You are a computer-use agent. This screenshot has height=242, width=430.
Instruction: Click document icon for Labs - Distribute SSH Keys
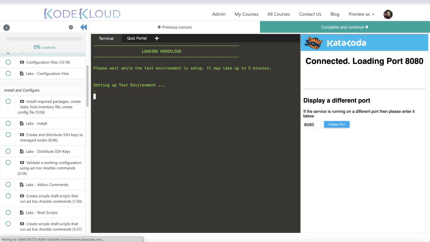(x=22, y=151)
